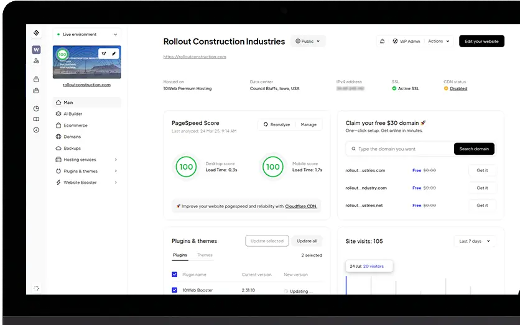Click the briefcase icon in left rail
This screenshot has height=325, width=520.
[36, 91]
